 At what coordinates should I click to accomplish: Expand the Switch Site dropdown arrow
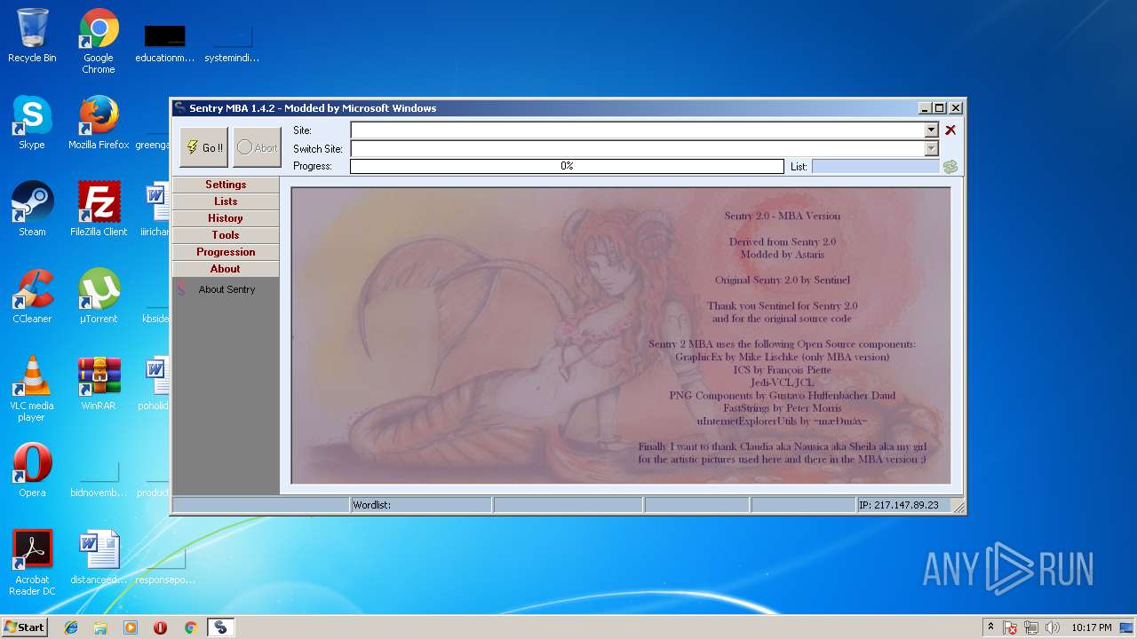pos(931,148)
